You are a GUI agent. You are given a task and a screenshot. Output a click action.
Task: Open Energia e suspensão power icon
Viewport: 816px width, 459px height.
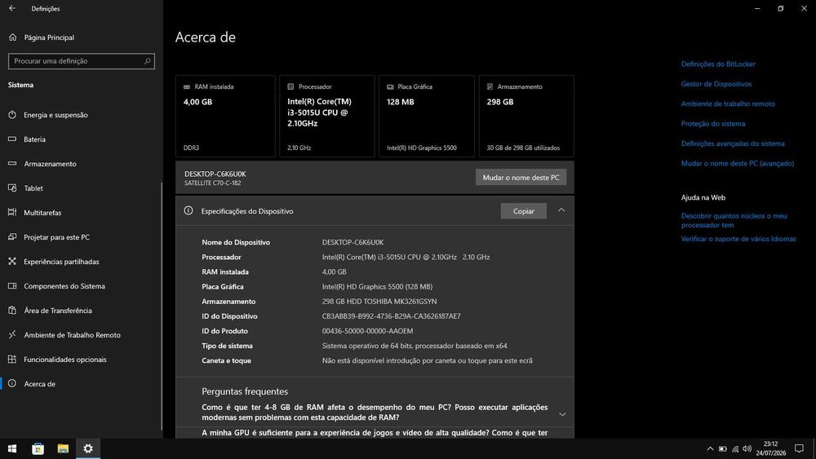12,115
